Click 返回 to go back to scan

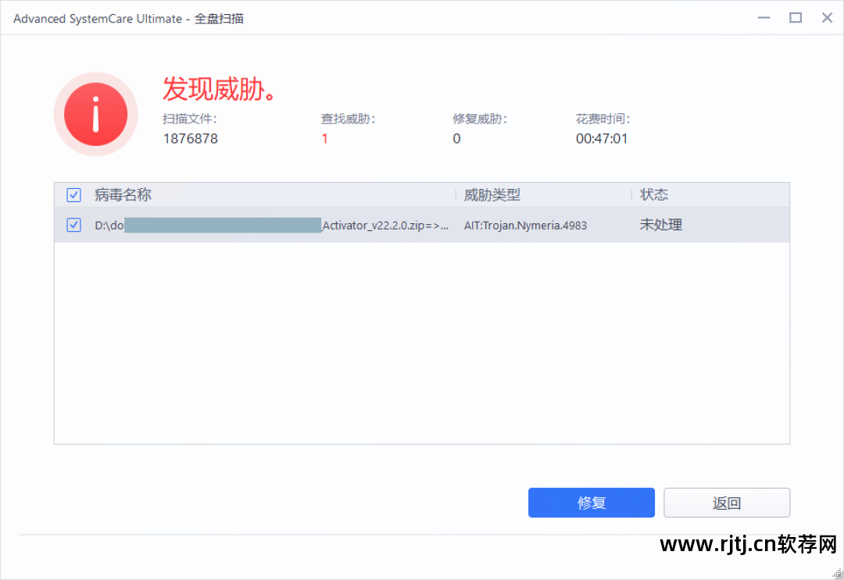coord(726,503)
